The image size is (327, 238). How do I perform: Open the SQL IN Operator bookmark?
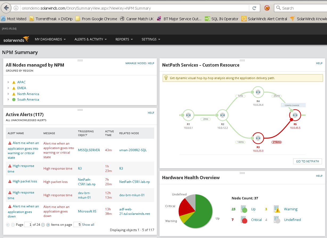[222, 19]
